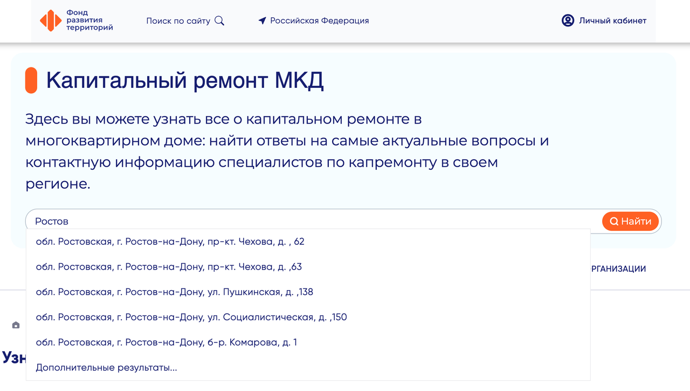Click the orange Найти button
The width and height of the screenshot is (690, 391).
[x=630, y=221]
